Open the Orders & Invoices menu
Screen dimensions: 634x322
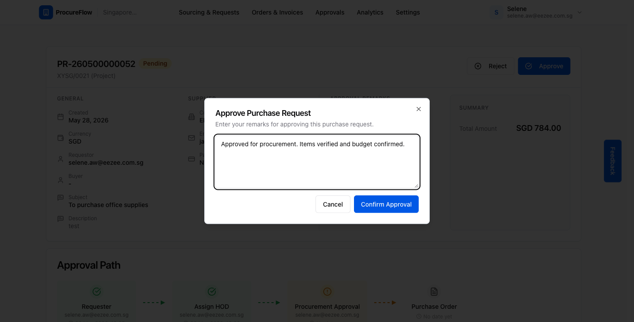(x=277, y=12)
